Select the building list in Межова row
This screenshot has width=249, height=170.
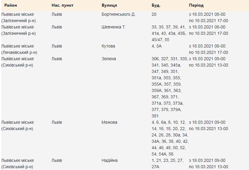tap(170, 138)
